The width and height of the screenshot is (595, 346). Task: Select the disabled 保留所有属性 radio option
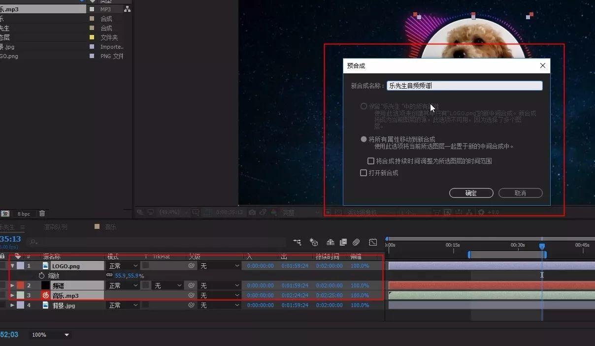[364, 106]
